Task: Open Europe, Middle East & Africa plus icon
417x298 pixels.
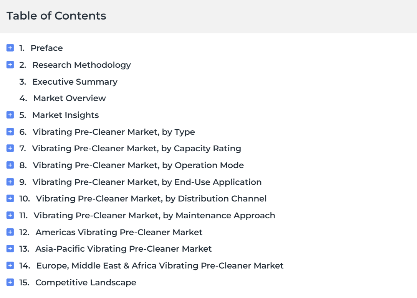Action: pos(10,265)
